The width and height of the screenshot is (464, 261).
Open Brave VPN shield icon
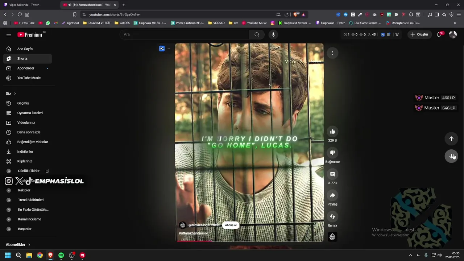click(x=451, y=14)
